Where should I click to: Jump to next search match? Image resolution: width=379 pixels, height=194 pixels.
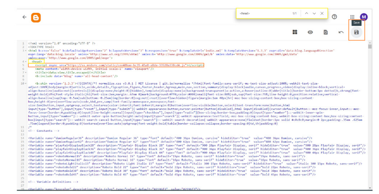[314, 13]
